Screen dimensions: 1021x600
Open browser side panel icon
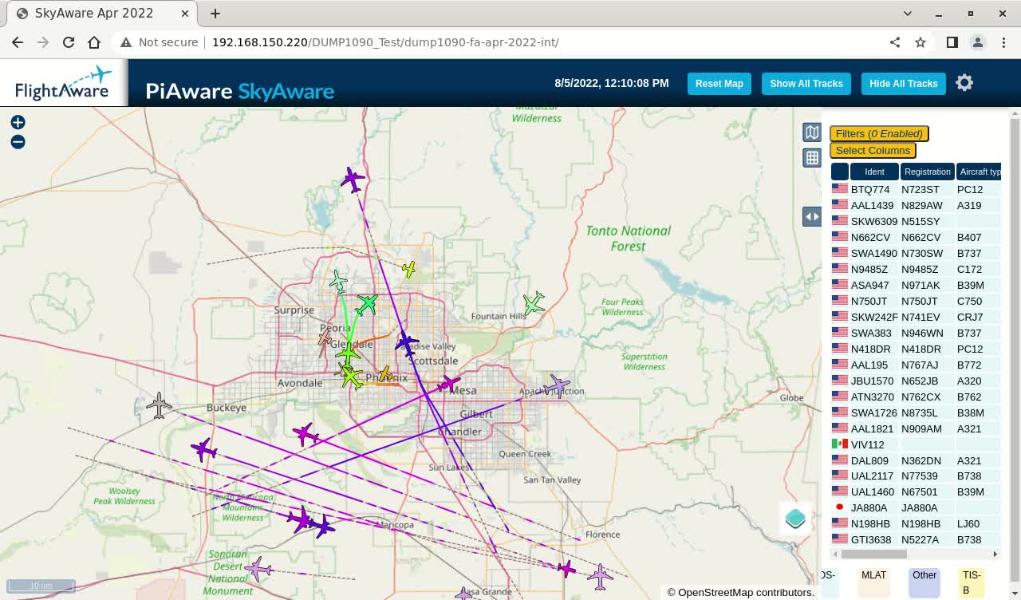(x=952, y=42)
